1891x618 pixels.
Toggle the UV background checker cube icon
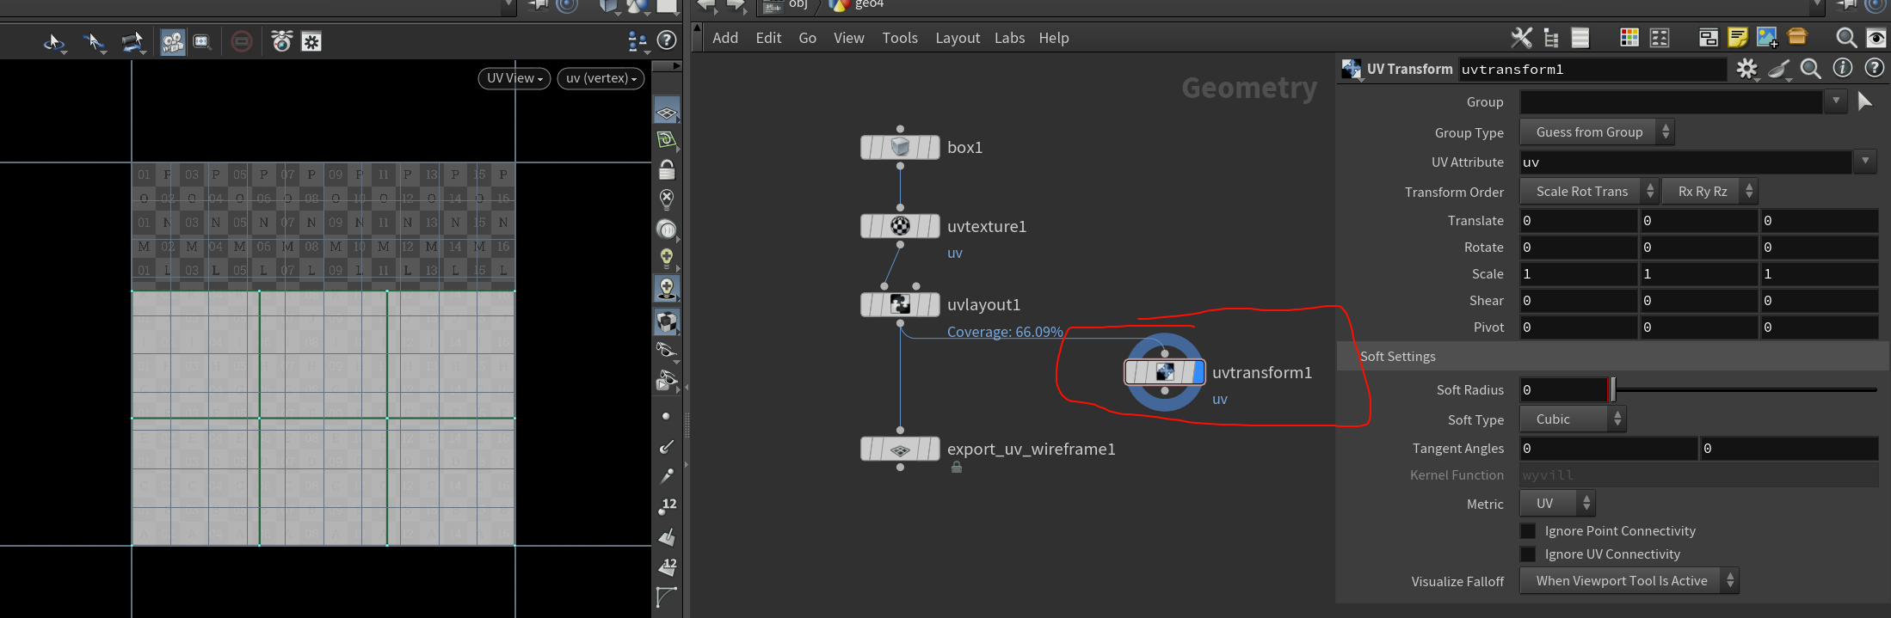667,322
